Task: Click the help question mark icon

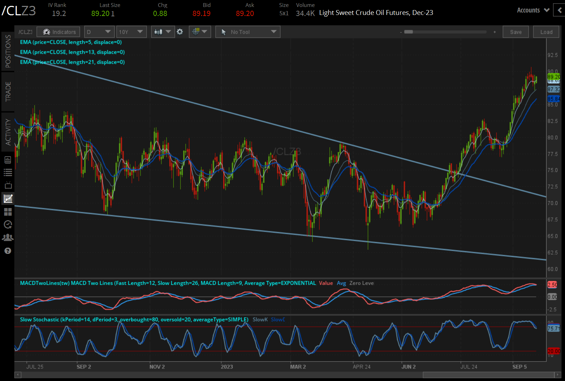Action: [8, 251]
